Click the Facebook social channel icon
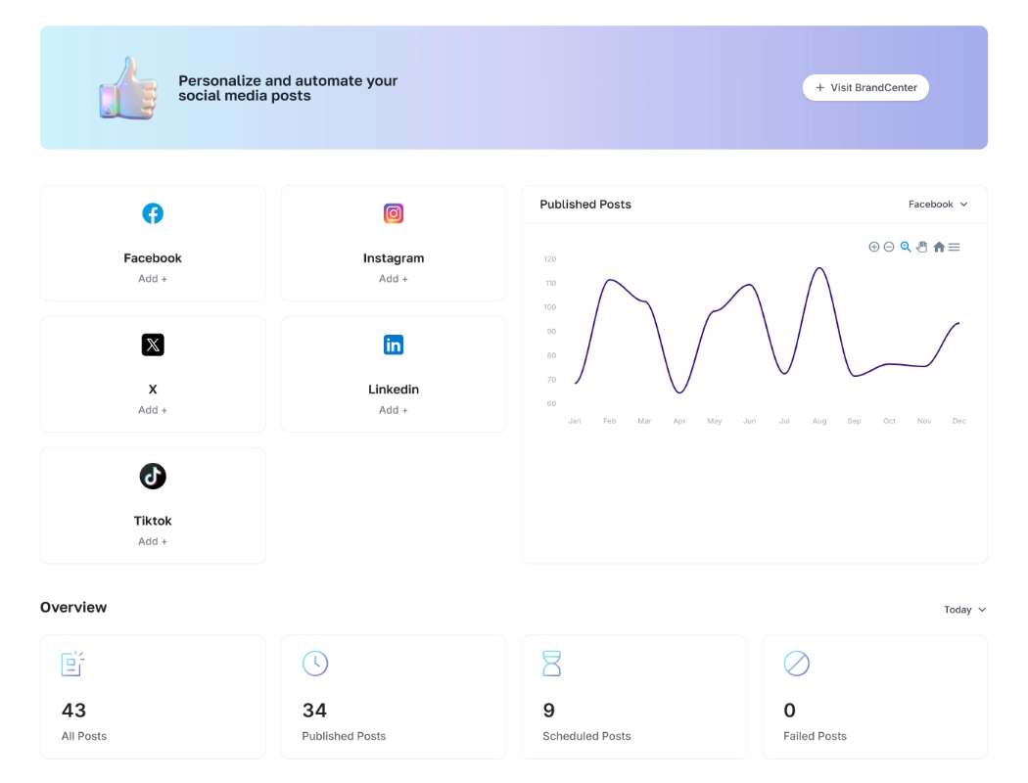The image size is (1028, 783). [x=153, y=212]
